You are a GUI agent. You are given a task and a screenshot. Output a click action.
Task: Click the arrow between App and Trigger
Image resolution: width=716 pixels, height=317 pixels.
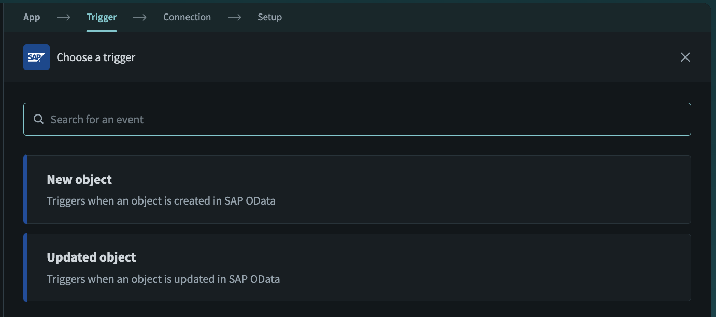click(63, 17)
